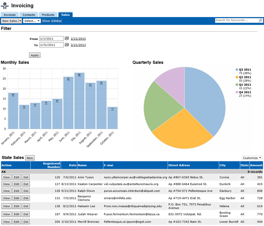
Task: View Ralph Dixon's record
Action: click(6, 191)
